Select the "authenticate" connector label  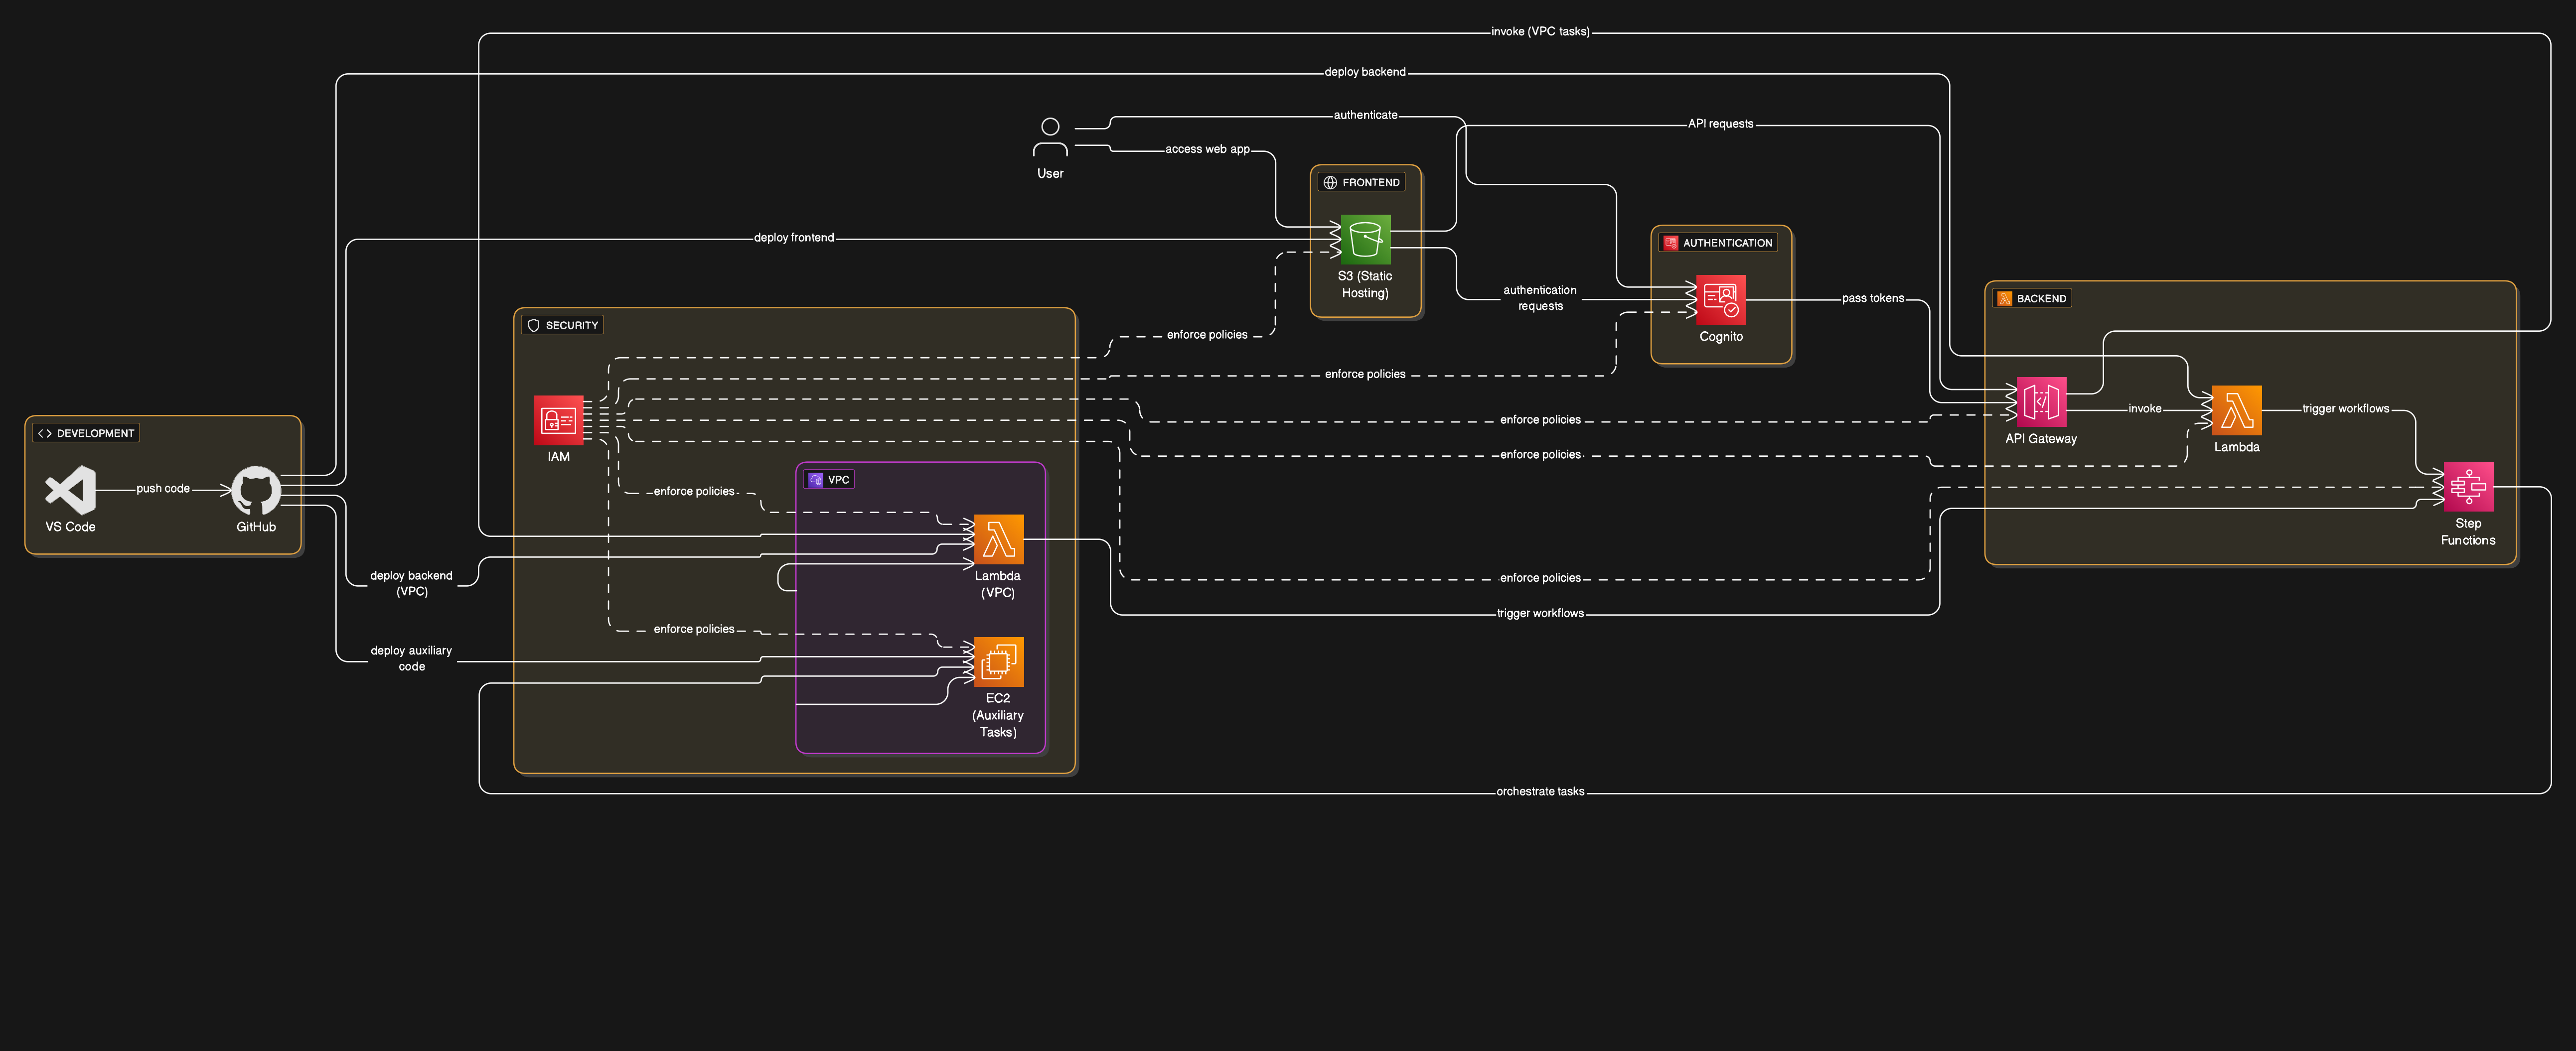click(x=1365, y=115)
